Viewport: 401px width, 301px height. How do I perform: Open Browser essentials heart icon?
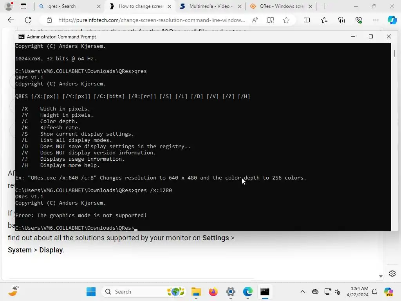[359, 20]
